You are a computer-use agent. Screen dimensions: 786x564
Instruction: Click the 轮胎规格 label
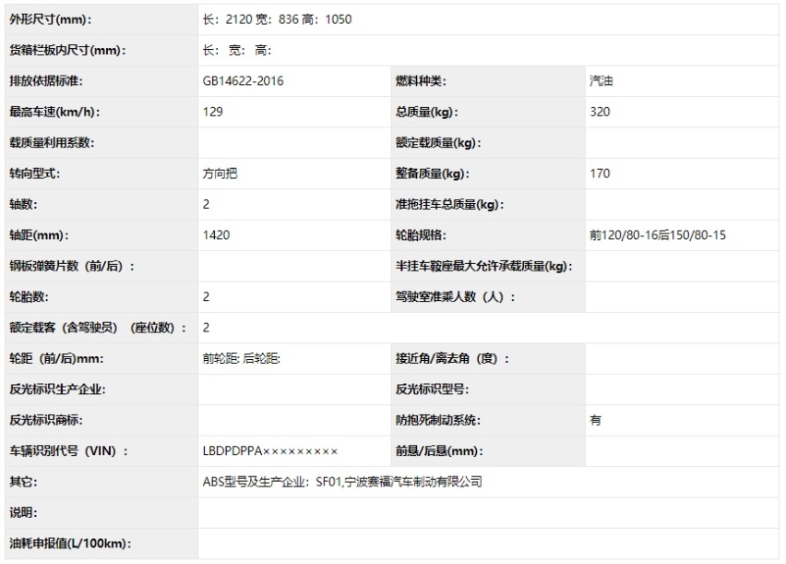(x=421, y=235)
